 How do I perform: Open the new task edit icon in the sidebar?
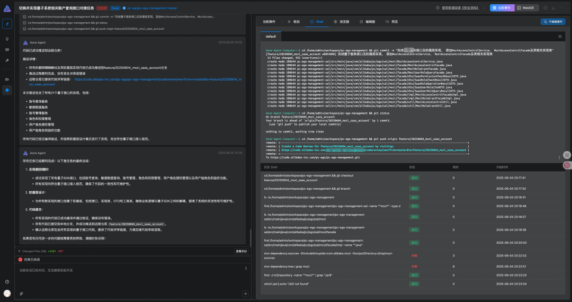pos(7,23)
